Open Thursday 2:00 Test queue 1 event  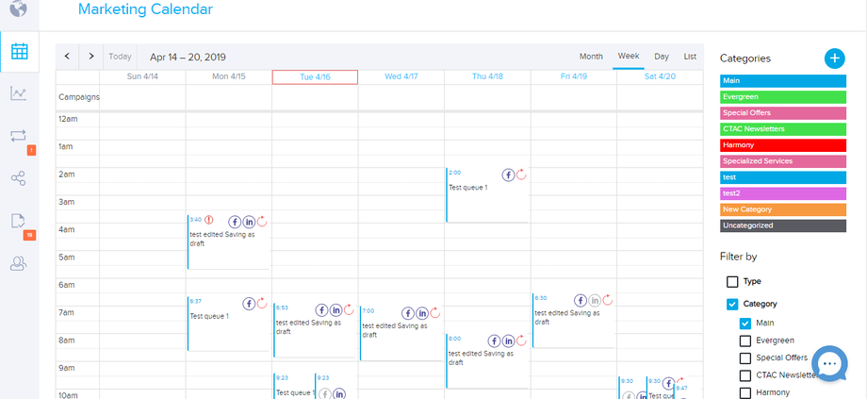click(486, 195)
